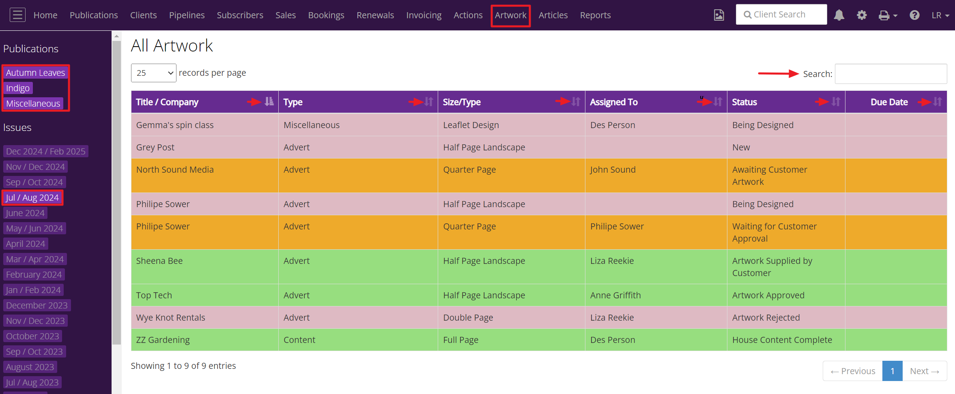Open the hamburger sidebar menu
The height and width of the screenshot is (394, 955).
point(17,15)
